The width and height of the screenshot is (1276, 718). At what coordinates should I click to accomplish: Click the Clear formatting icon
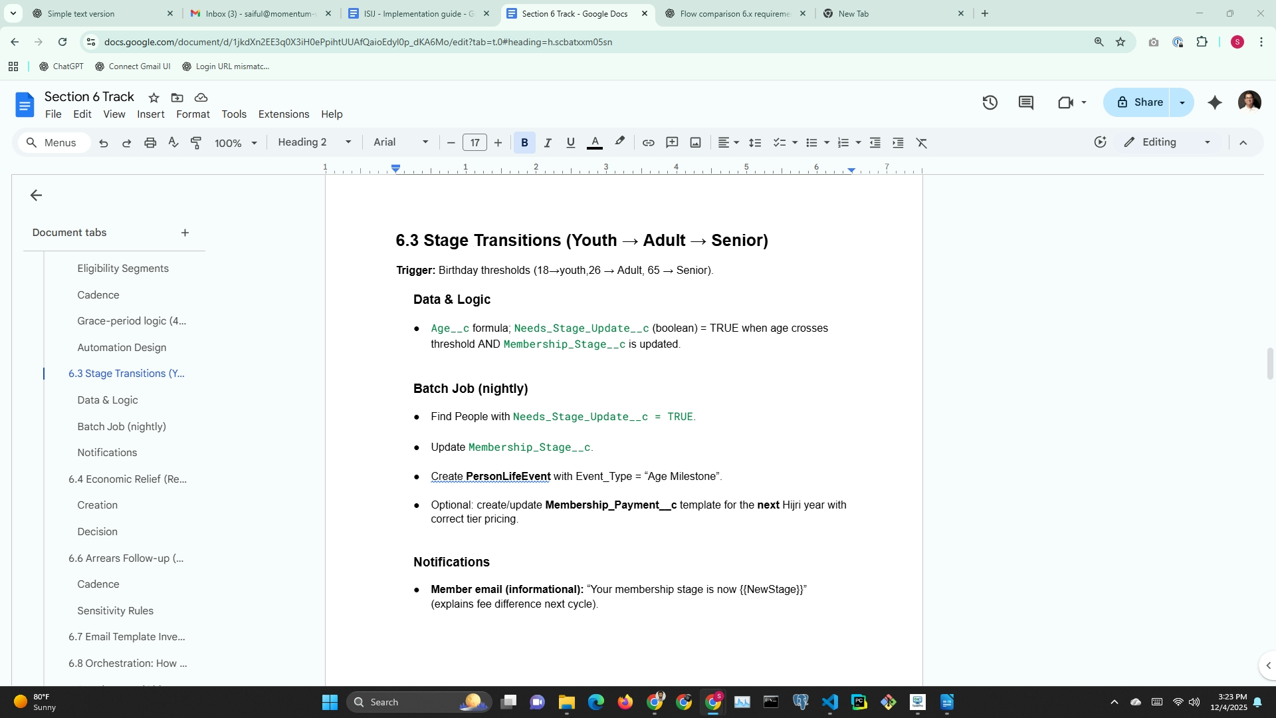click(x=921, y=143)
